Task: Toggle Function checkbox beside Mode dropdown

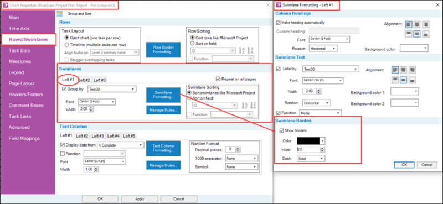Action: point(279,113)
